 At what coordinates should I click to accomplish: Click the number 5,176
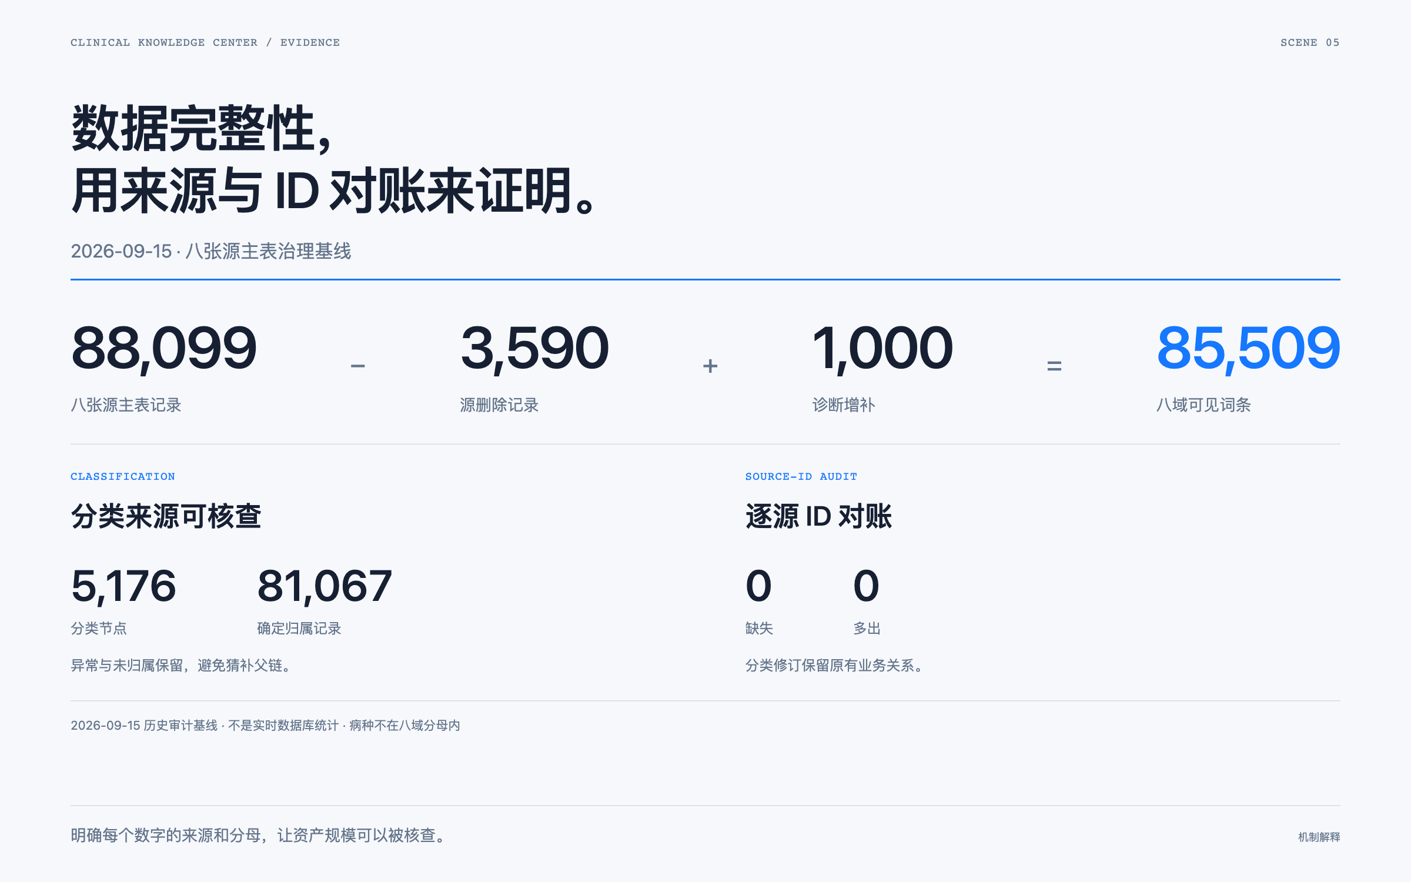pos(123,586)
